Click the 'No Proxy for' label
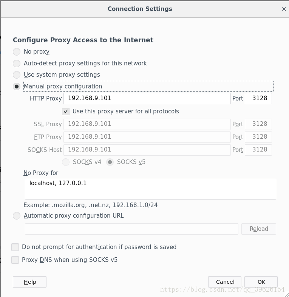Image resolution: width=289 pixels, height=297 pixels. [x=41, y=173]
